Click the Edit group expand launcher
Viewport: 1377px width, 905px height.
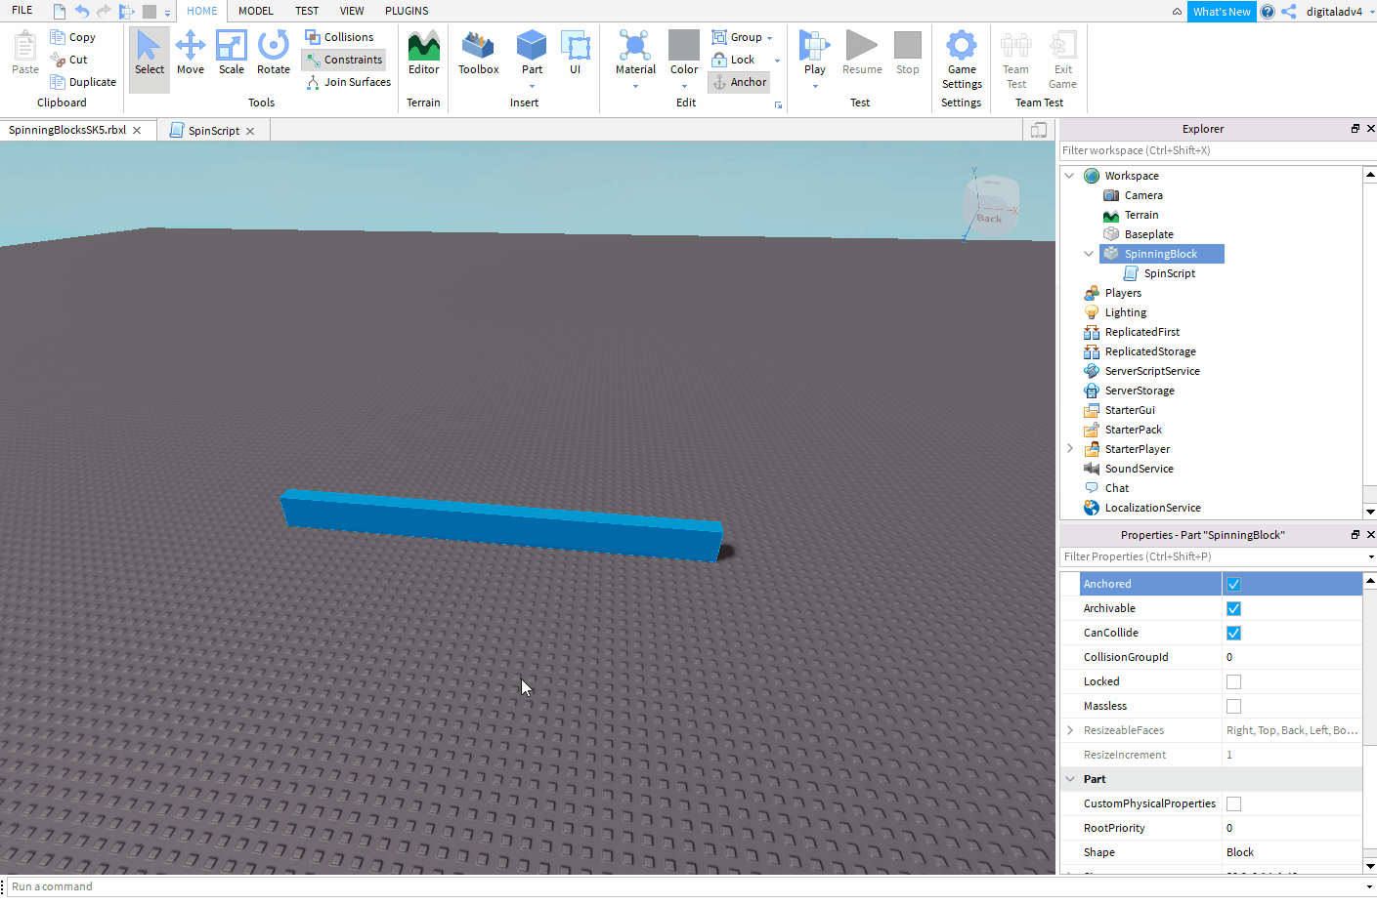[x=778, y=104]
